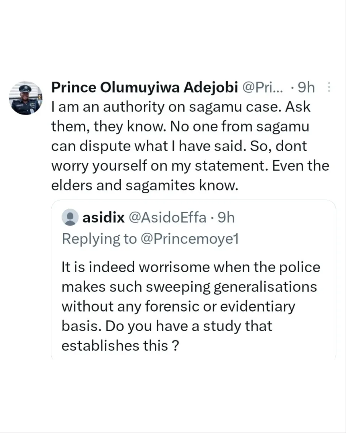Click 'worry yourself on my statement' line
346x433 pixels.
click(x=190, y=166)
